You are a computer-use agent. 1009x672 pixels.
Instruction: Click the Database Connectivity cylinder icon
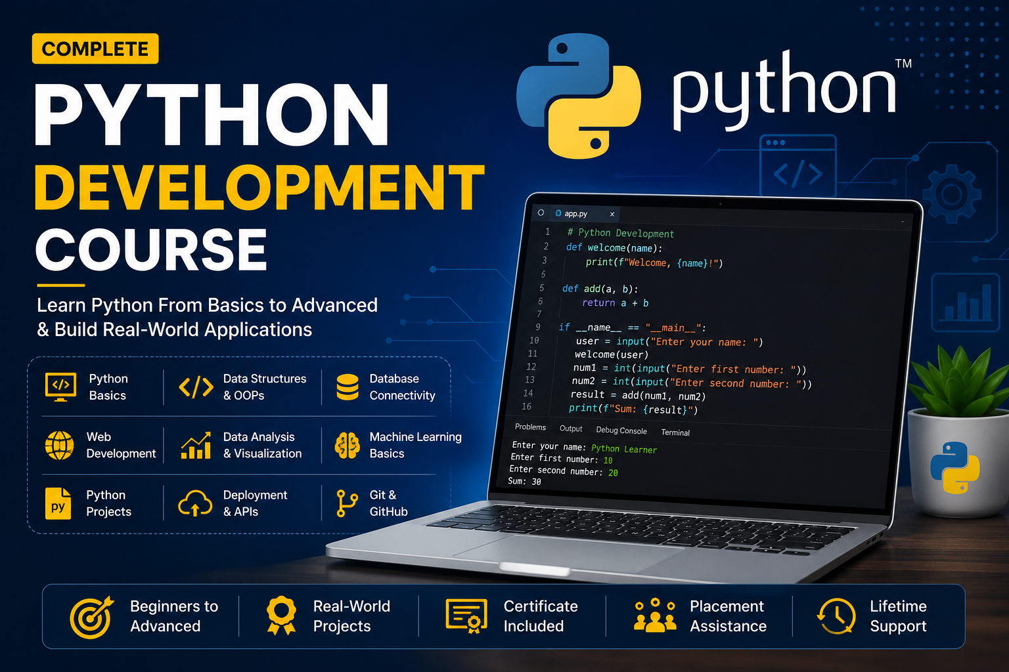(x=348, y=387)
